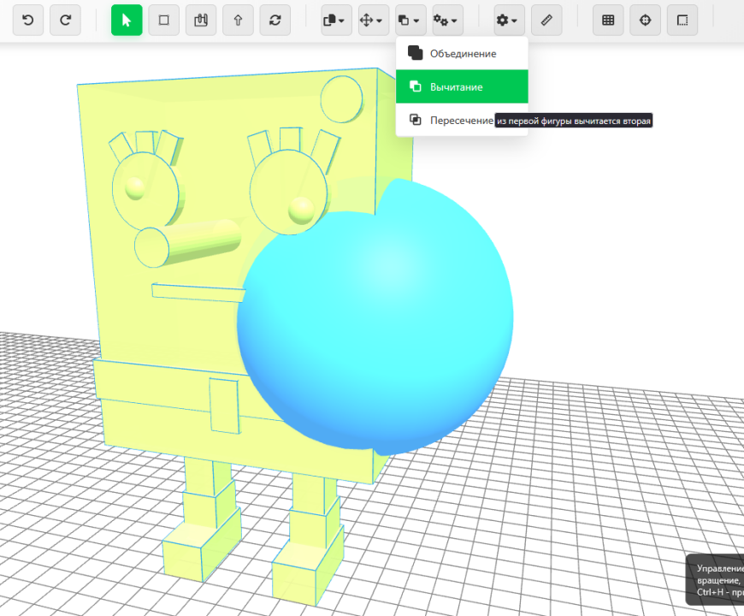Image resolution: width=744 pixels, height=616 pixels.
Task: Click the upward arrow lift icon
Action: (237, 20)
